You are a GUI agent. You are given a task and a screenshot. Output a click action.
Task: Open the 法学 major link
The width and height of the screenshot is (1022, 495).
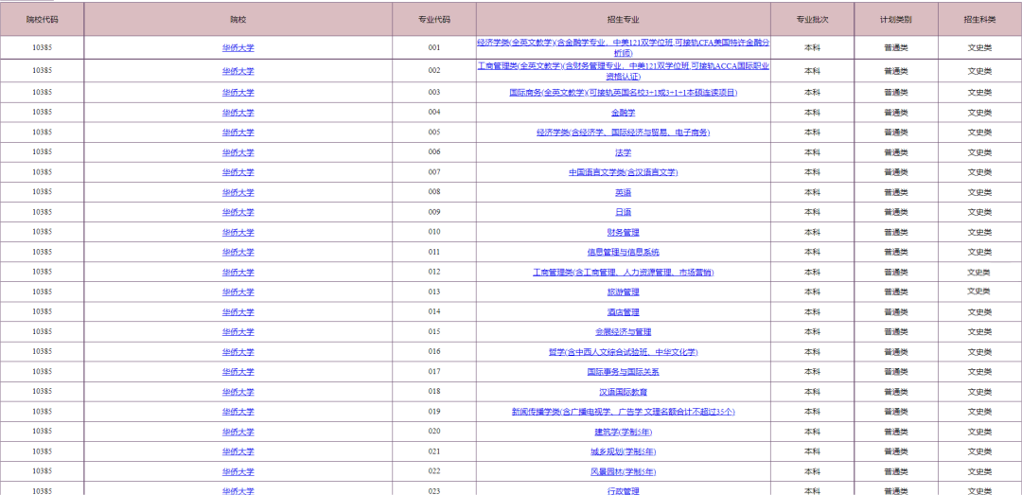(623, 152)
